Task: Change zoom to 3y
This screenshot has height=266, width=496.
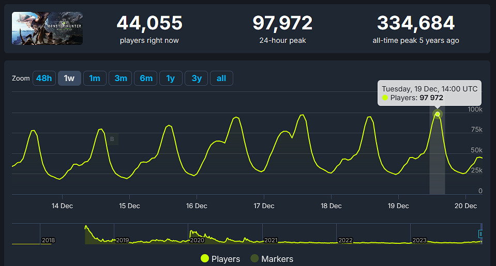Action: [x=197, y=79]
